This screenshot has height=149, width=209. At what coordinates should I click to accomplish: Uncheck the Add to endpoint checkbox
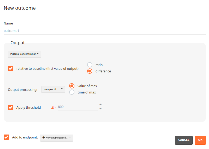6,137
